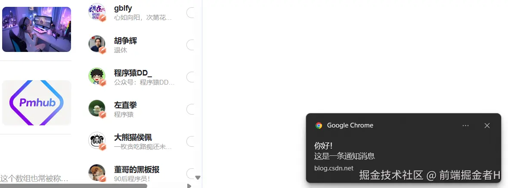
Task: Click the Google Chrome icon in notification
Action: 319,126
